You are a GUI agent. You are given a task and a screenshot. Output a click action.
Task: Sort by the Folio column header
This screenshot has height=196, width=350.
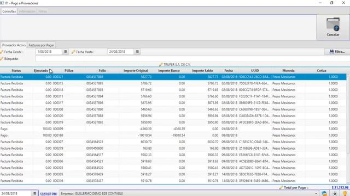pyautogui.click(x=102, y=71)
